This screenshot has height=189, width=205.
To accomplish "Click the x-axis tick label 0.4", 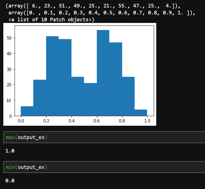I will coord(71,121).
